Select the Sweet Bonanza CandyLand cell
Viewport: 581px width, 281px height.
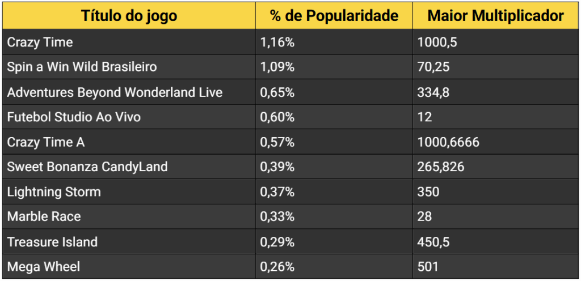(87, 167)
